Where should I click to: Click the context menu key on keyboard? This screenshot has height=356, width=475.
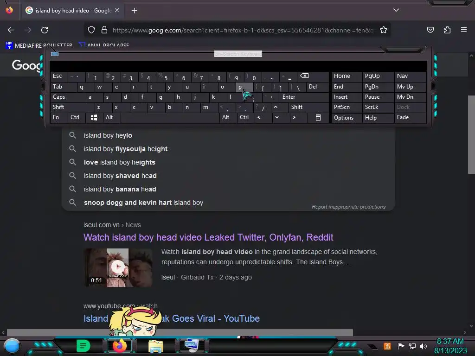(318, 117)
